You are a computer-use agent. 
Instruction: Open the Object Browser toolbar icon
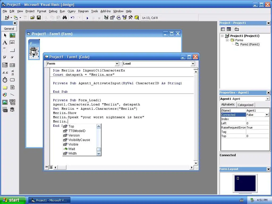[x=125, y=18]
